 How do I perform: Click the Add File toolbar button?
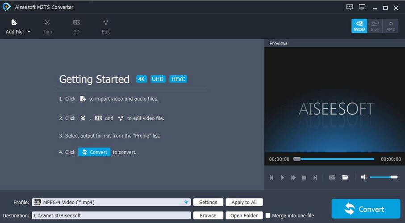tap(14, 27)
